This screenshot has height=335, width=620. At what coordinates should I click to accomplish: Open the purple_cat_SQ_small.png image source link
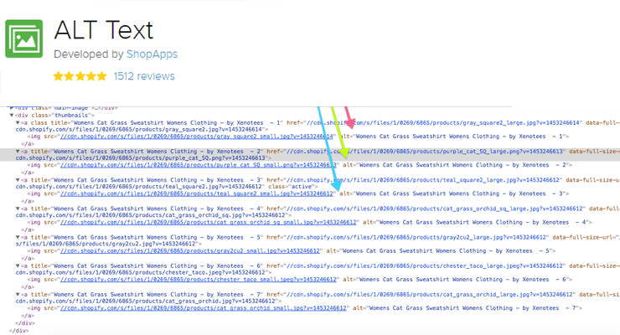coord(198,165)
